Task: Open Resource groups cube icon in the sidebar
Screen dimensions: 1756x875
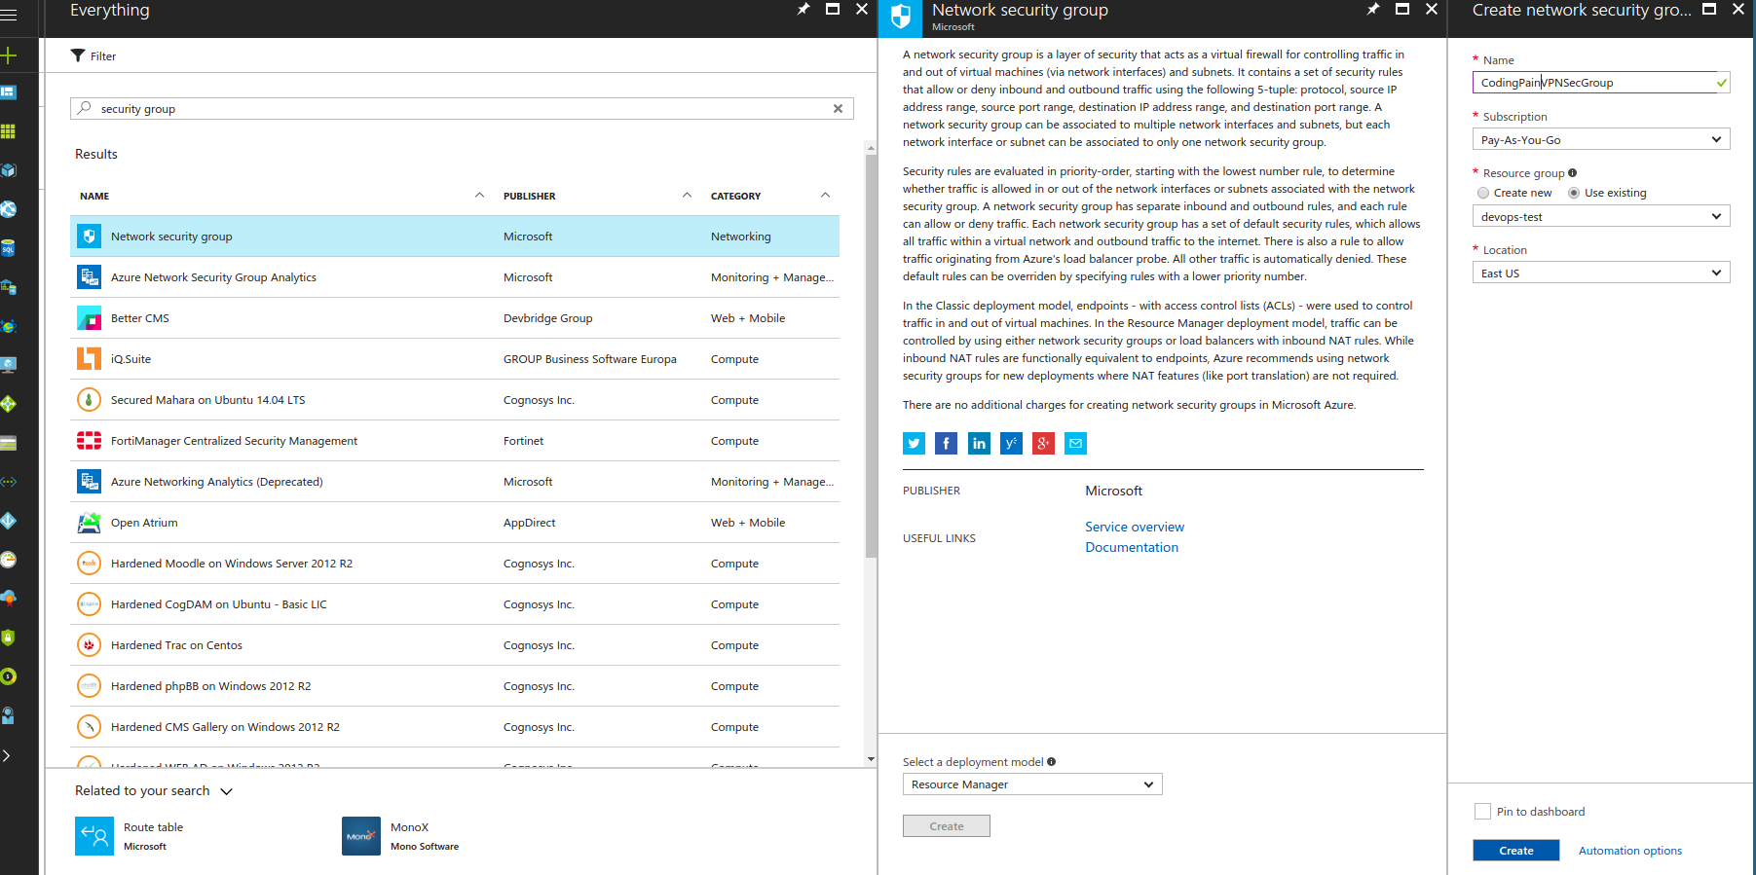Action: 9,170
